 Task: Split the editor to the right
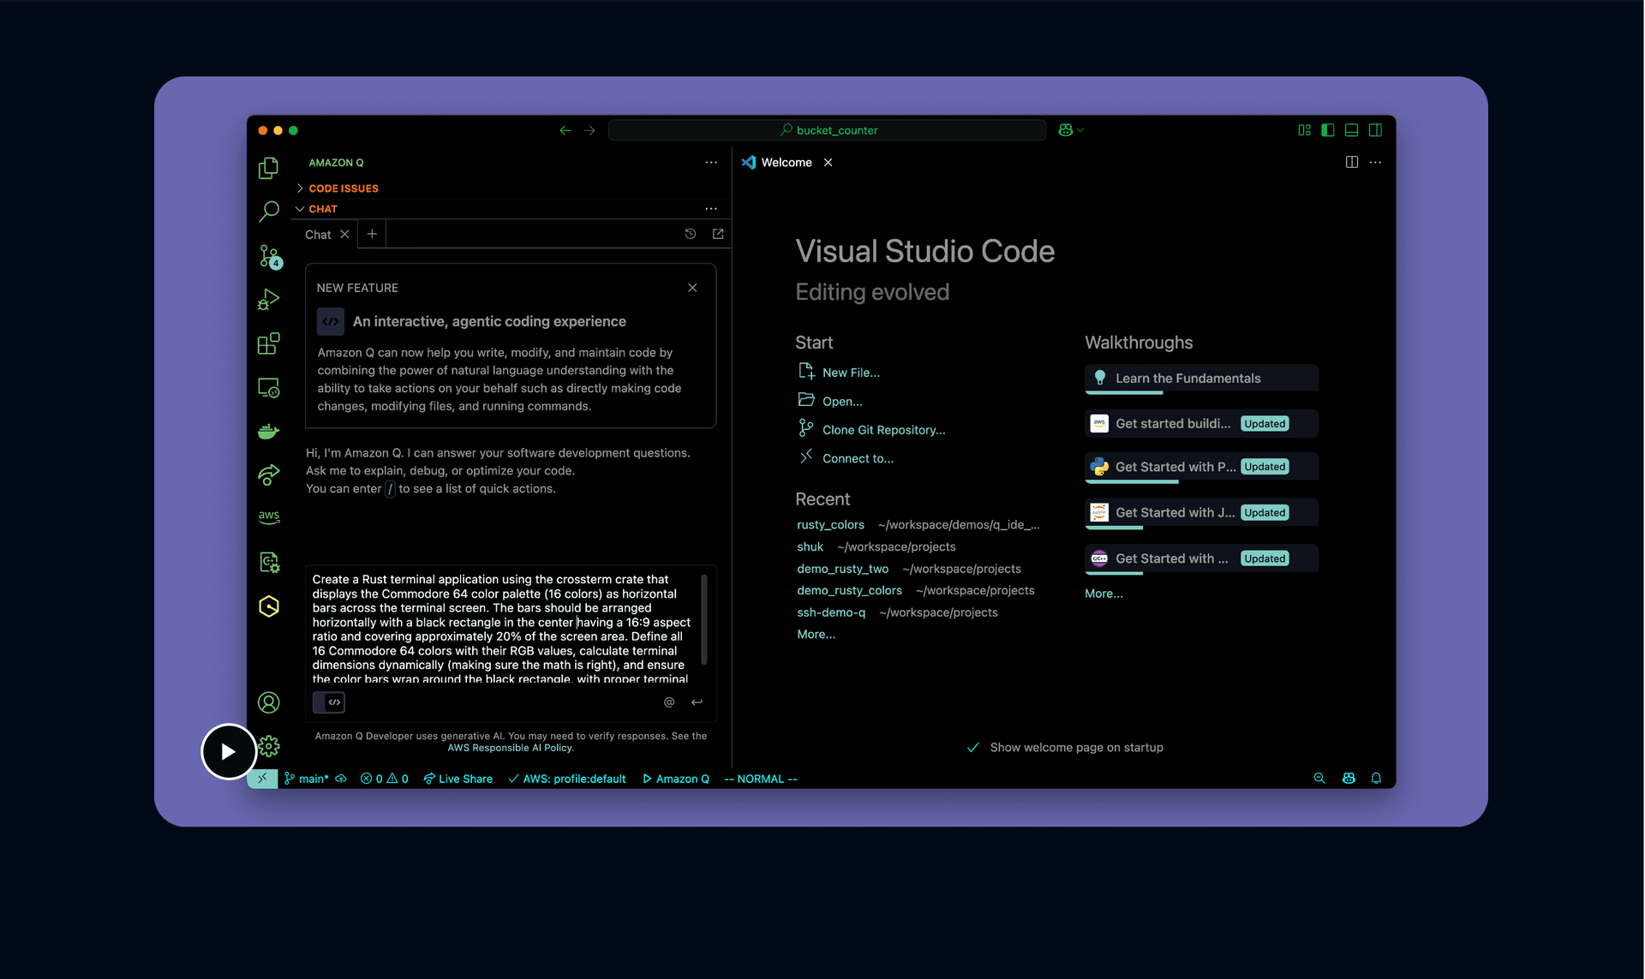tap(1351, 162)
